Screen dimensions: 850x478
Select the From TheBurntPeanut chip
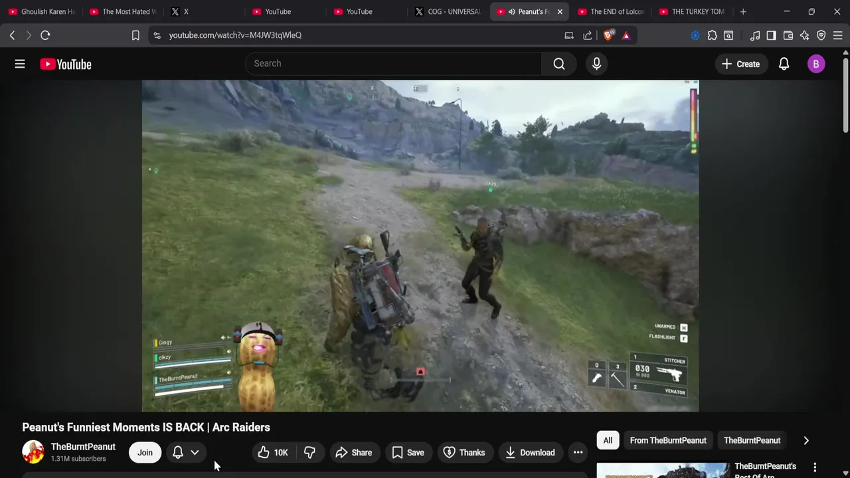(668, 440)
